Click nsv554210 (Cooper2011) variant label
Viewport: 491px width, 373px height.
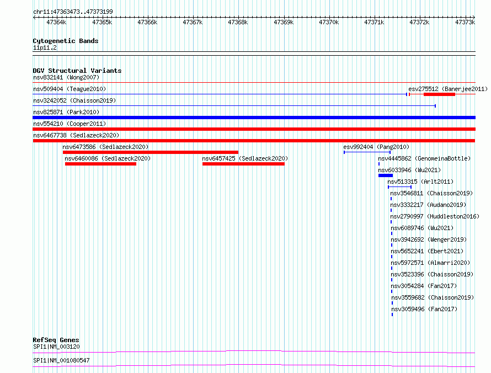click(70, 124)
